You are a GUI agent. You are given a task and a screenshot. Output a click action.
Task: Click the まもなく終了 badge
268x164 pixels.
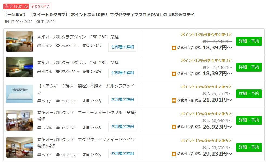[x=41, y=6]
